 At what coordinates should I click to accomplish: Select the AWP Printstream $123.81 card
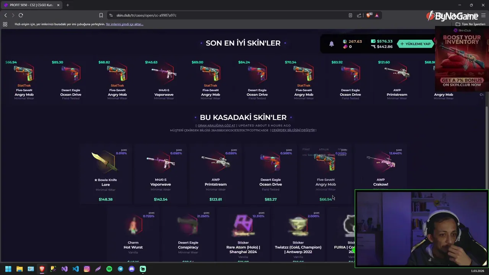coord(215,175)
